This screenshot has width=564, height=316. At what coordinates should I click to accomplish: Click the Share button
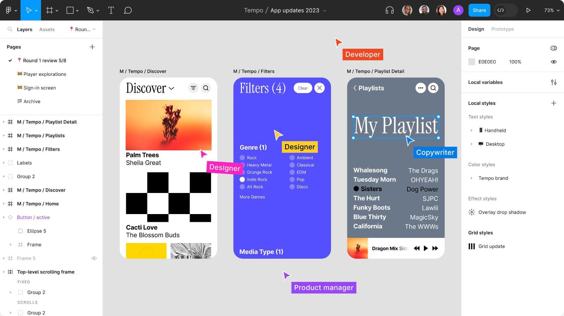[479, 10]
